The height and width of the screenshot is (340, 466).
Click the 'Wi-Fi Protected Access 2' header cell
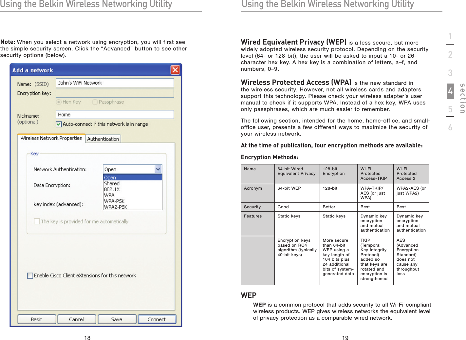(411, 174)
